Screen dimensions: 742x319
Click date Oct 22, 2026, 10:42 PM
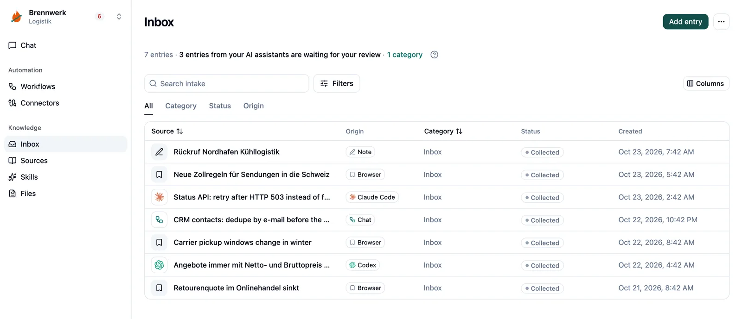click(658, 220)
